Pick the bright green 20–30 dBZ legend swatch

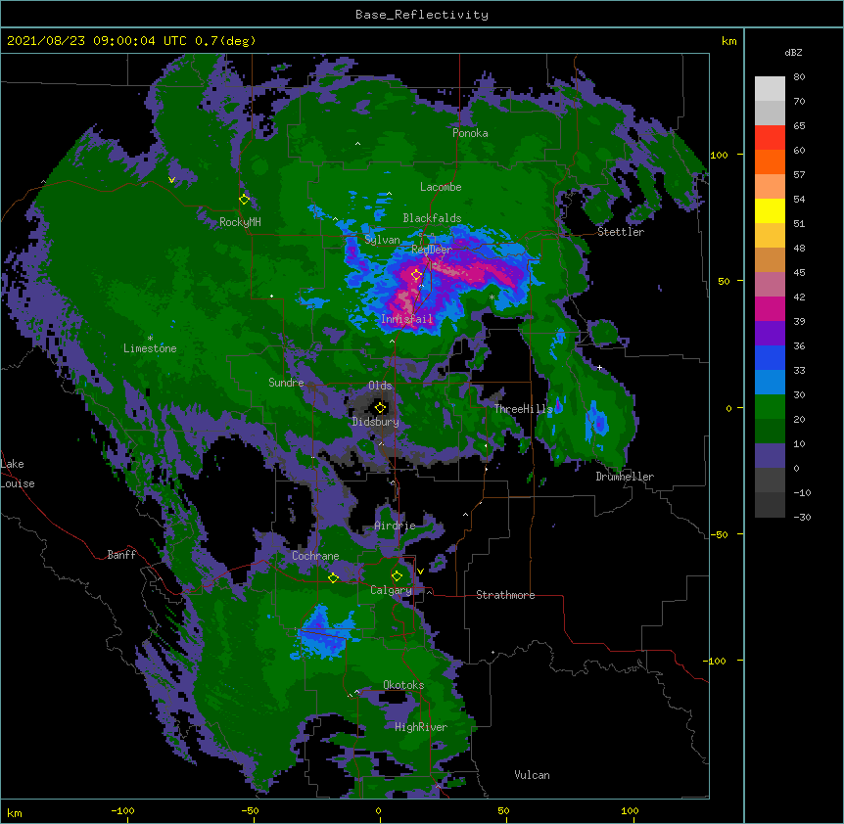coord(770,407)
